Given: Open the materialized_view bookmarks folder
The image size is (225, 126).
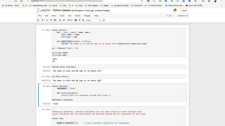Looking at the screenshot, I should tap(38, 6).
